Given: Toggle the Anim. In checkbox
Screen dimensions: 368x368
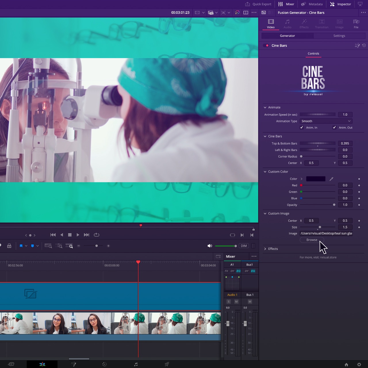Looking at the screenshot, I should pyautogui.click(x=302, y=127).
